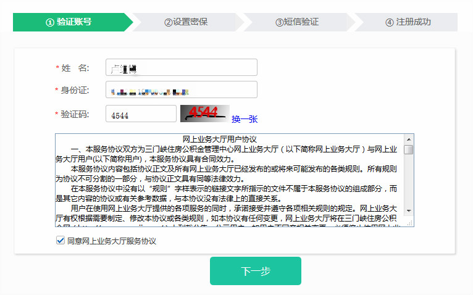The width and height of the screenshot is (473, 295).
Task: Click the captcha image showing 4544
Action: pos(204,113)
